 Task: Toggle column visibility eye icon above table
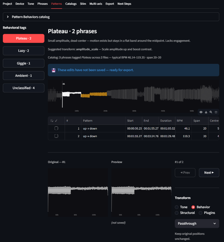201,112
